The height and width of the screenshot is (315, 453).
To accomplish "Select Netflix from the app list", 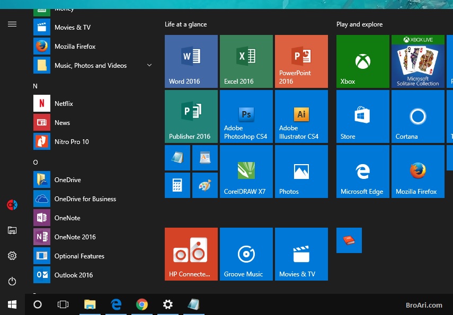I will (64, 104).
